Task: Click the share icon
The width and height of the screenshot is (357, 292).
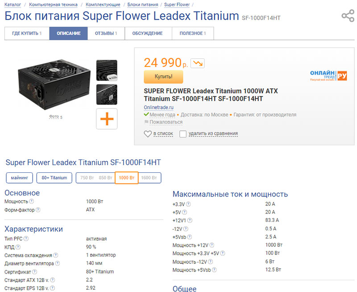Action: [348, 16]
